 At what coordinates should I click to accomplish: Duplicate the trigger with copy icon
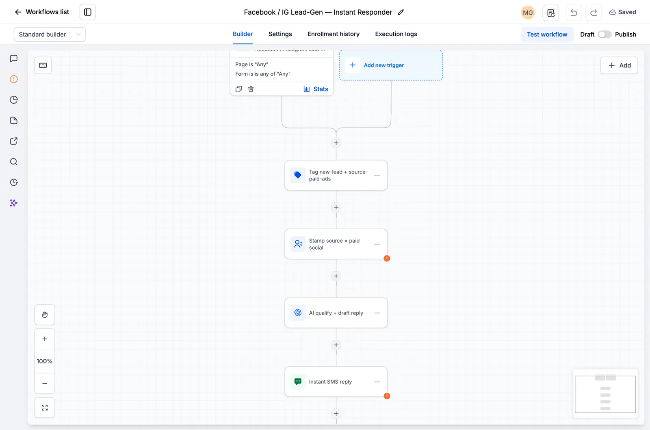coord(239,89)
